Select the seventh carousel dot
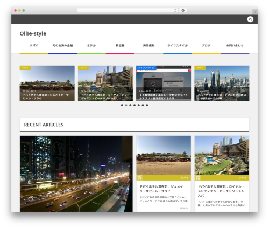This screenshot has height=228, width=269. (147, 105)
